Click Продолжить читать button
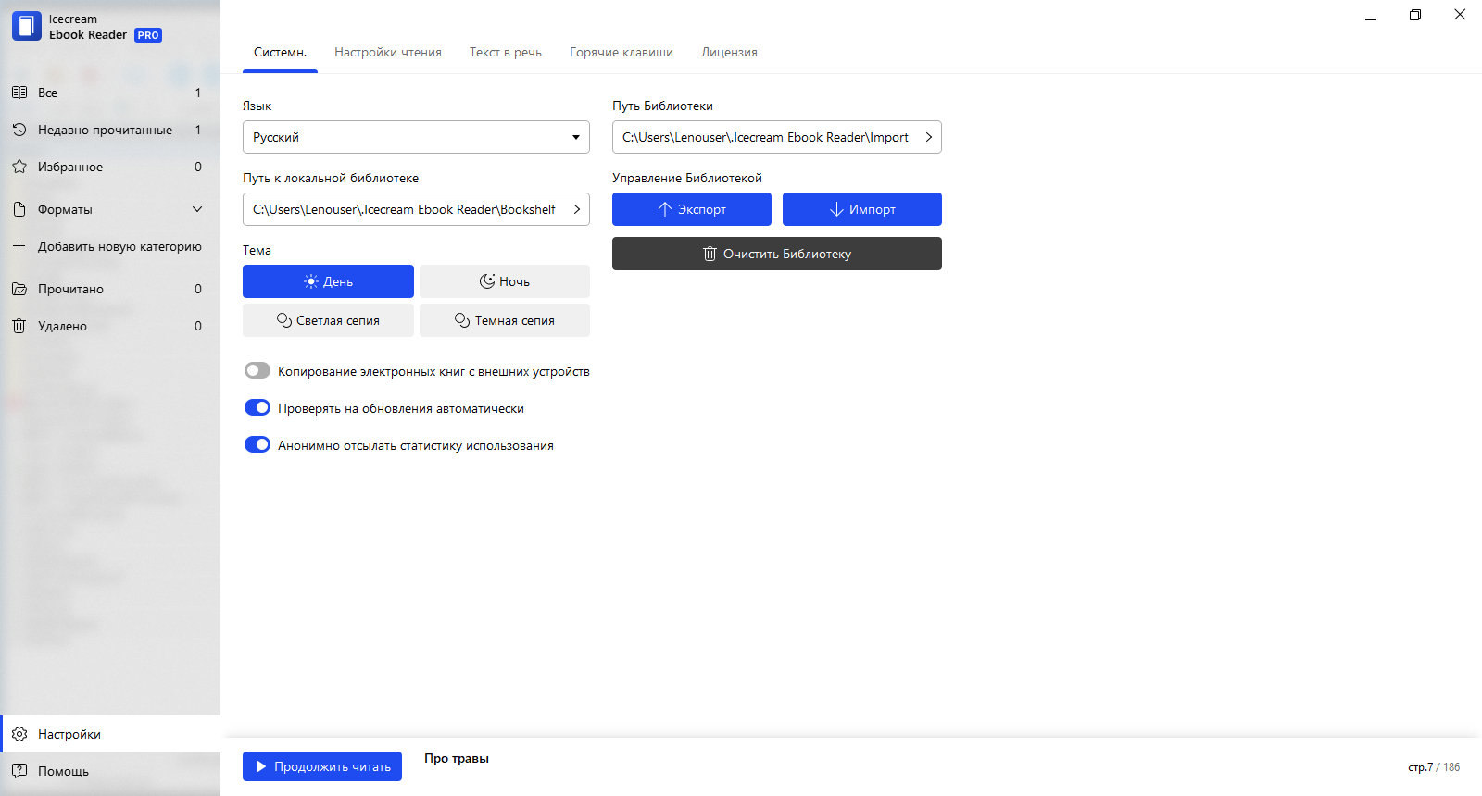The height and width of the screenshot is (796, 1482). [322, 766]
